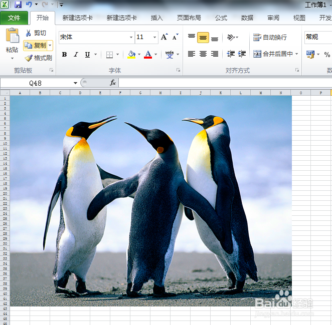Expand the 合并后居中 options arrow
The height and width of the screenshot is (325, 332).
click(296, 54)
